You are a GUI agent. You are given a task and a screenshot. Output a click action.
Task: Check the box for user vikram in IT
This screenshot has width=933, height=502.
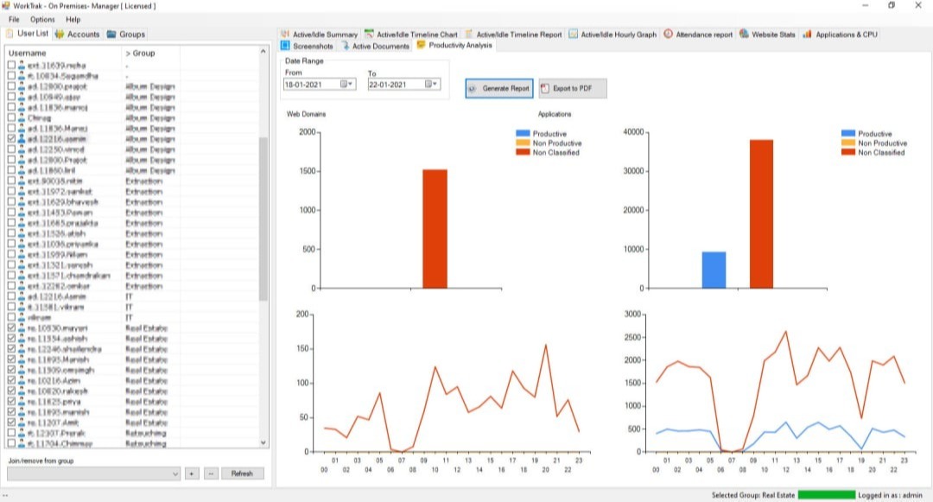(x=11, y=318)
